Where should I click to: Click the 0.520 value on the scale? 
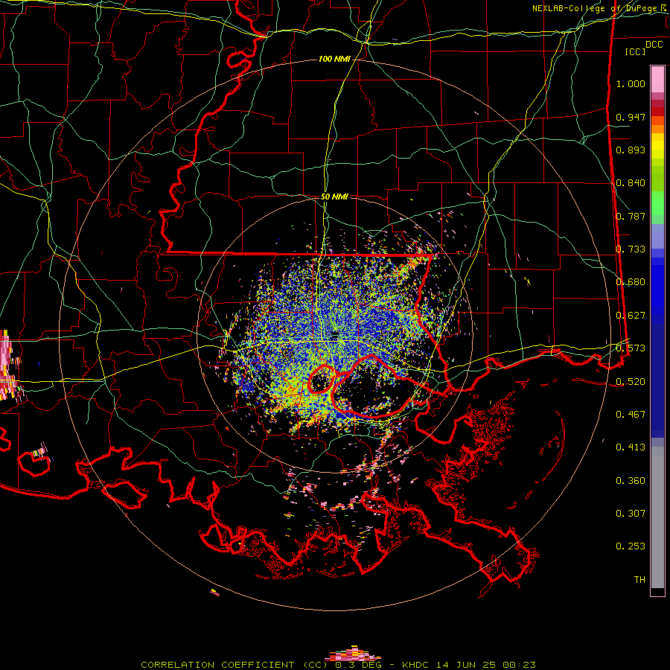(631, 382)
